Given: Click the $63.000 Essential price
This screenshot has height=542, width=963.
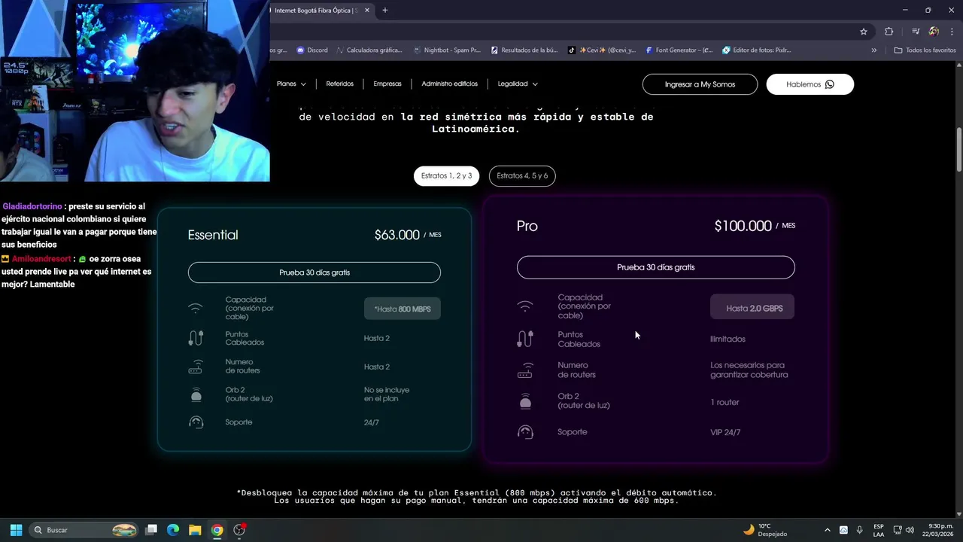Looking at the screenshot, I should coord(397,235).
